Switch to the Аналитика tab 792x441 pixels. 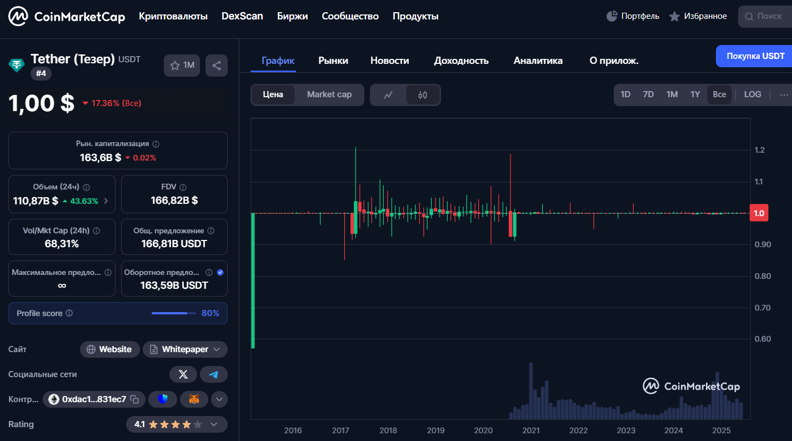click(x=538, y=61)
